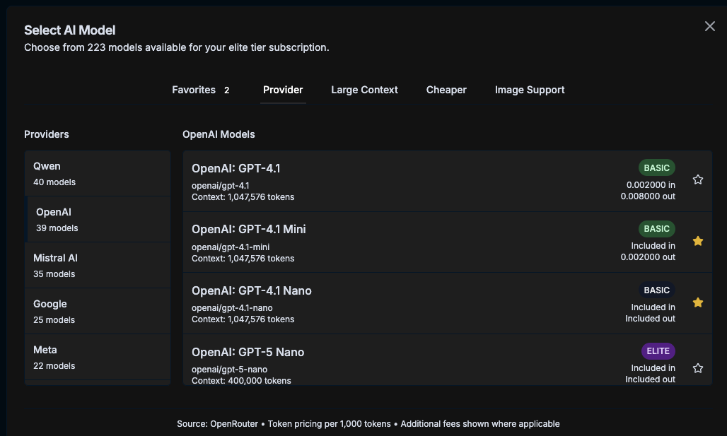727x436 pixels.
Task: Favorite the GPT-4.1 model star
Action: pos(698,179)
